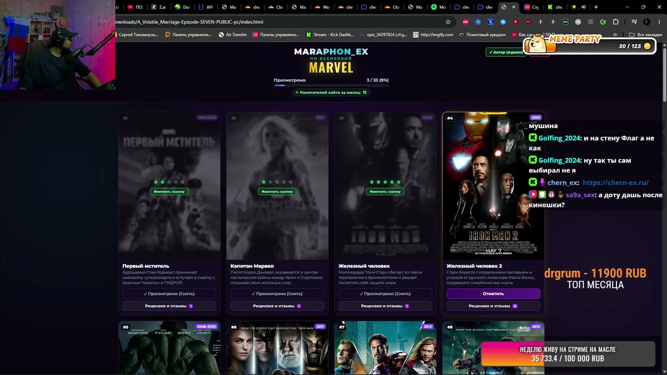The image size is (667, 375).
Task: Open the Поинтовый аукцион bookmark
Action: point(482,34)
